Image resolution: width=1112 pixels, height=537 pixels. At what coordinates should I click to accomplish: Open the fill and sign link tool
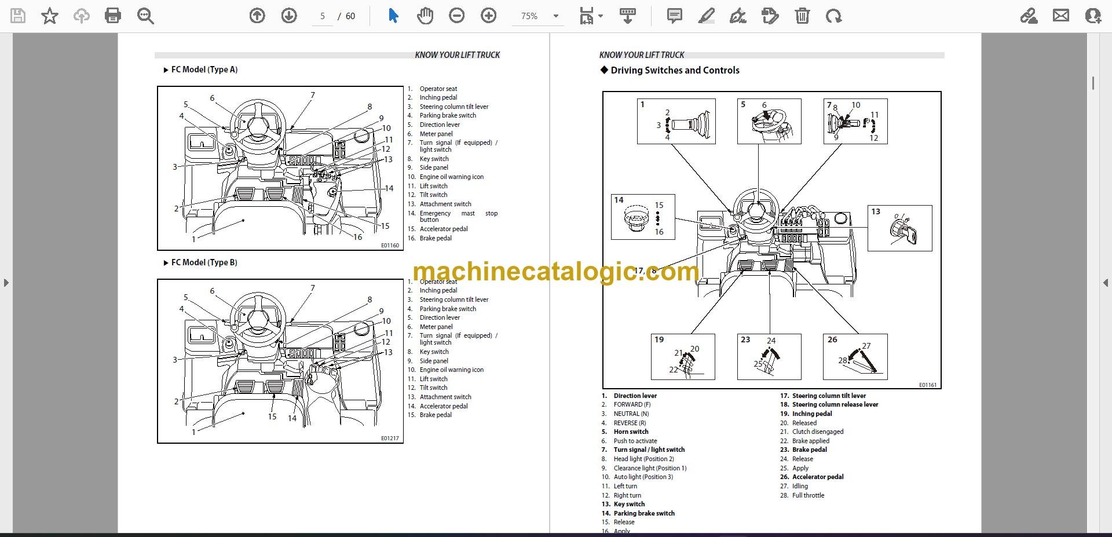coord(1029,16)
